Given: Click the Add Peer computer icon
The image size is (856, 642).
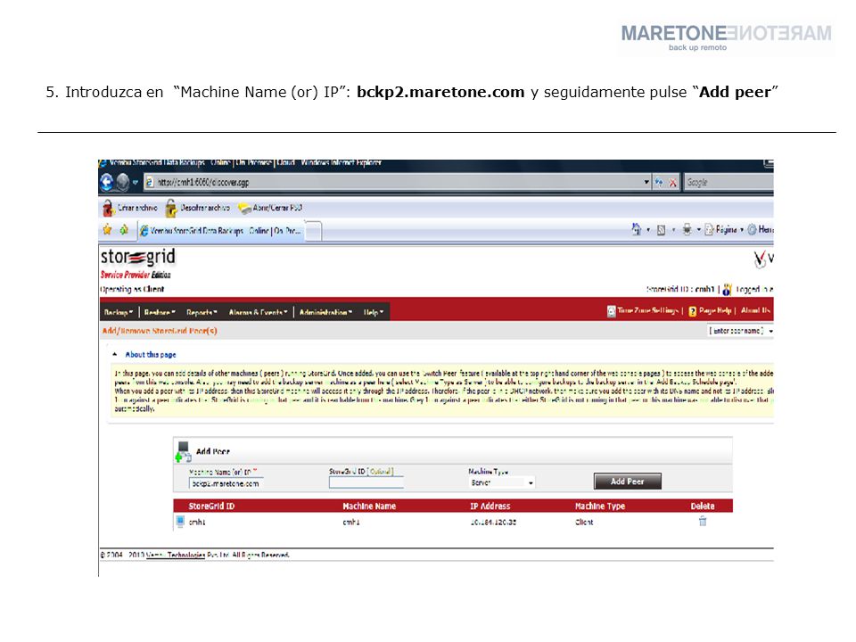Looking at the screenshot, I should click(x=183, y=451).
